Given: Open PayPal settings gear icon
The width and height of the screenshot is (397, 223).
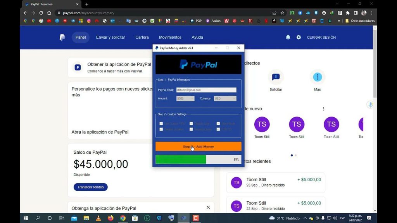Looking at the screenshot, I should [x=299, y=37].
